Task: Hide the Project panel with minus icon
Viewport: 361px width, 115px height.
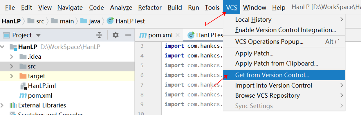Action: [128, 35]
